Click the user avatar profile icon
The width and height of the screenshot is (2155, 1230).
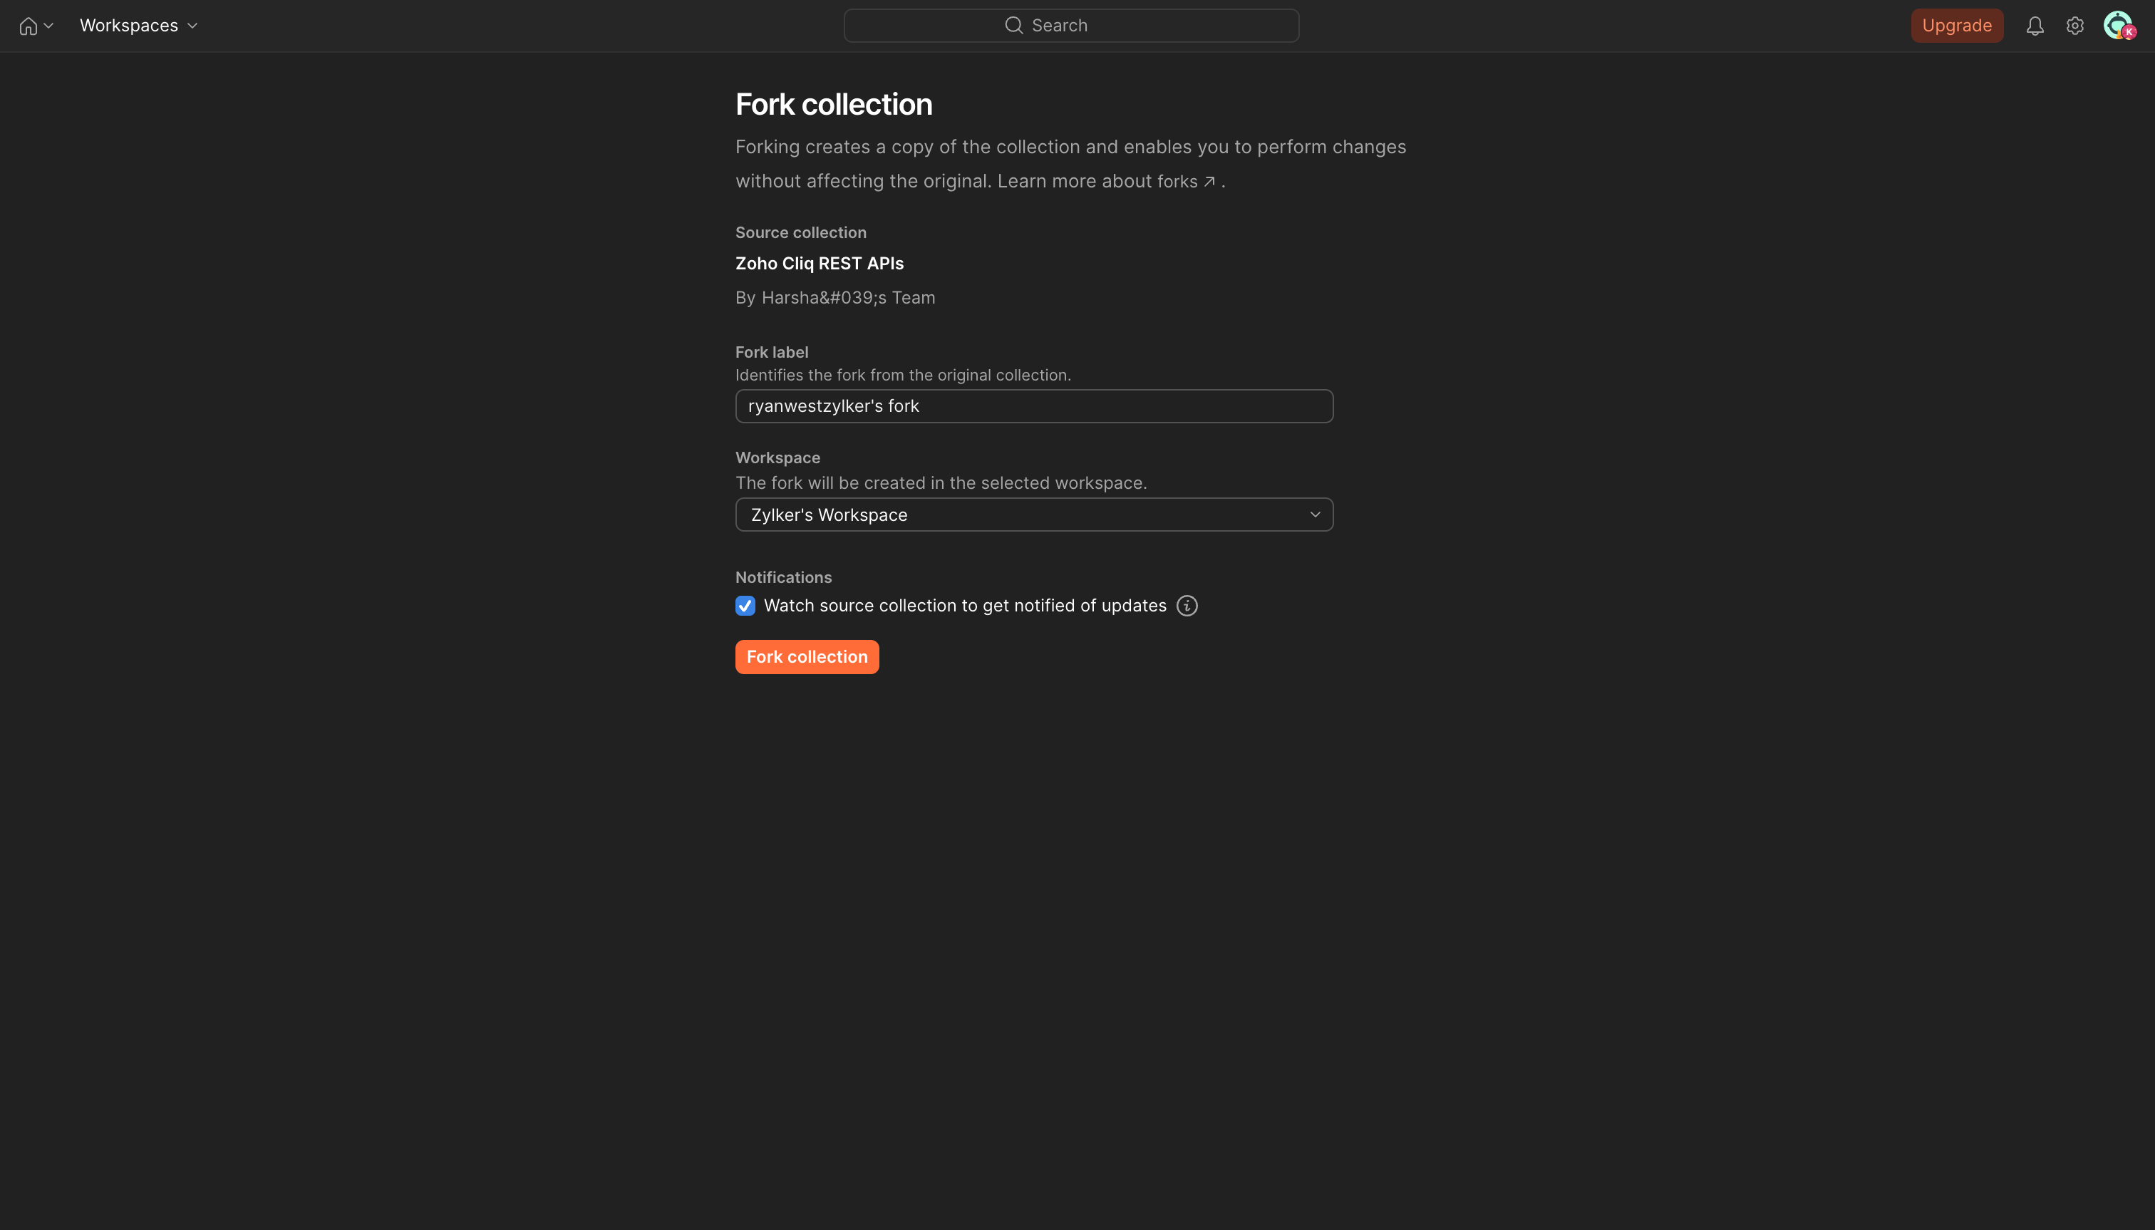click(2119, 26)
